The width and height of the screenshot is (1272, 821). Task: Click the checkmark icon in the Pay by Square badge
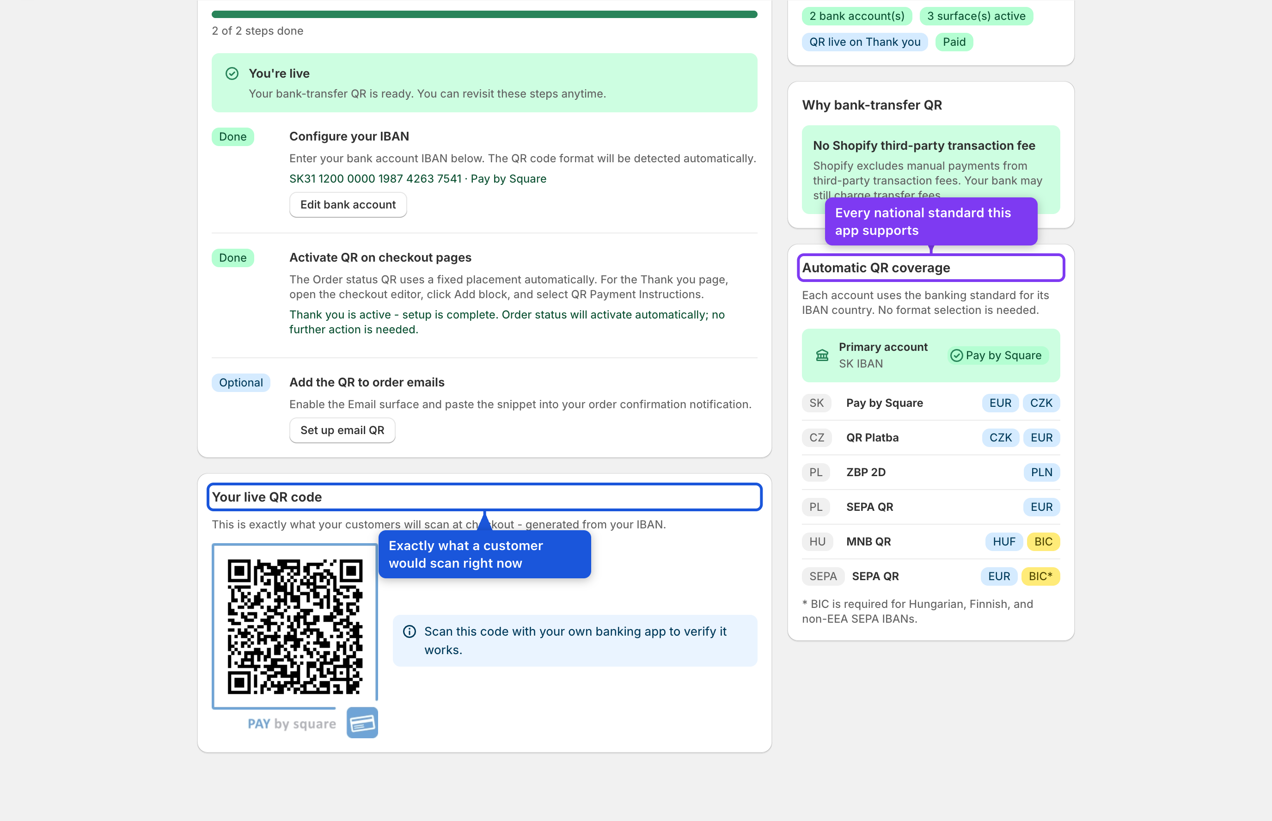[956, 355]
